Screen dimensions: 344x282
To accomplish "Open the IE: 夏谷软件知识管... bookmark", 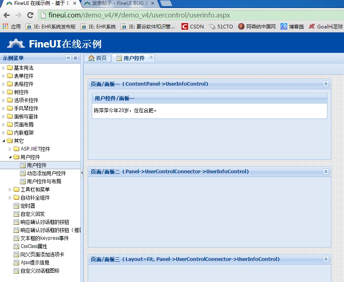I will (x=148, y=26).
